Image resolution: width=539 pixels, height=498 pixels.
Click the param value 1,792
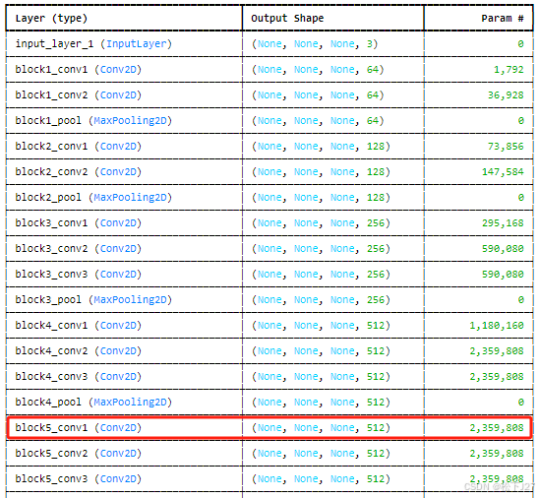[509, 70]
